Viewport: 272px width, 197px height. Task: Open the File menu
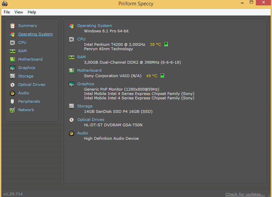coord(7,12)
